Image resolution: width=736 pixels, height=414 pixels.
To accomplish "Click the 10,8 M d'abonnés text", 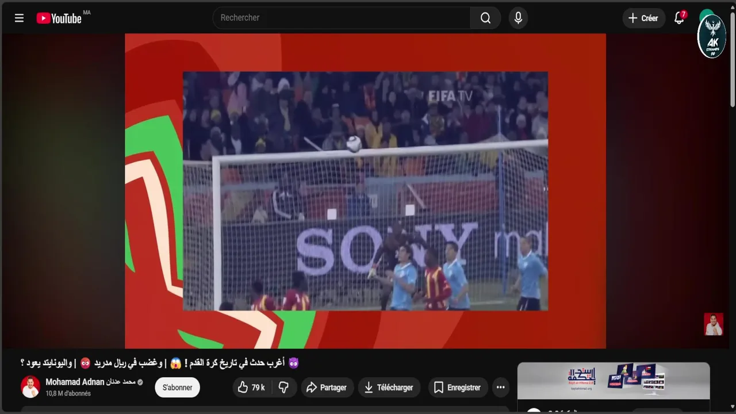I will [x=68, y=394].
